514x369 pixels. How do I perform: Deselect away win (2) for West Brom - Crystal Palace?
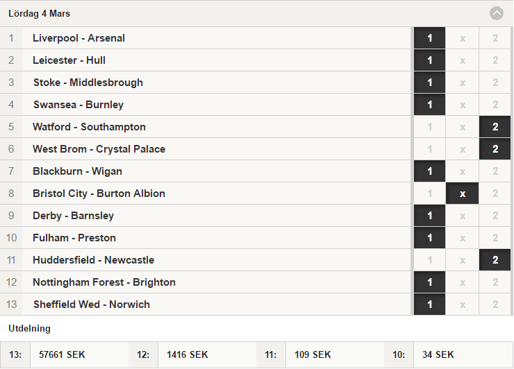[x=495, y=149]
